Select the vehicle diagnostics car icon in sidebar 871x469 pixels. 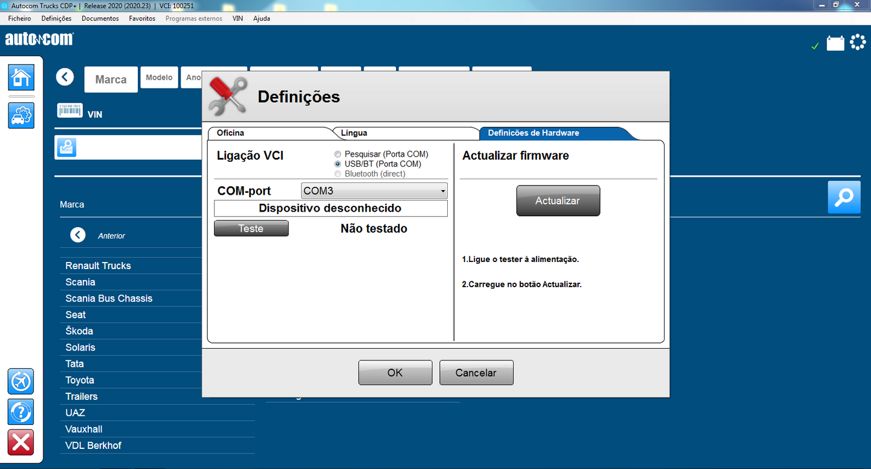[20, 116]
